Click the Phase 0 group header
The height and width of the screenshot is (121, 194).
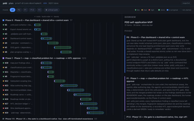[37, 20]
